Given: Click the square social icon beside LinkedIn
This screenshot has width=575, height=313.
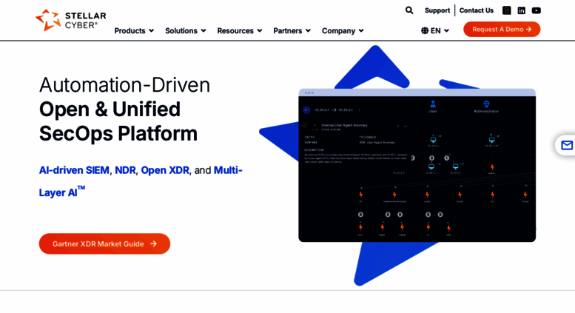Looking at the screenshot, I should click(506, 10).
